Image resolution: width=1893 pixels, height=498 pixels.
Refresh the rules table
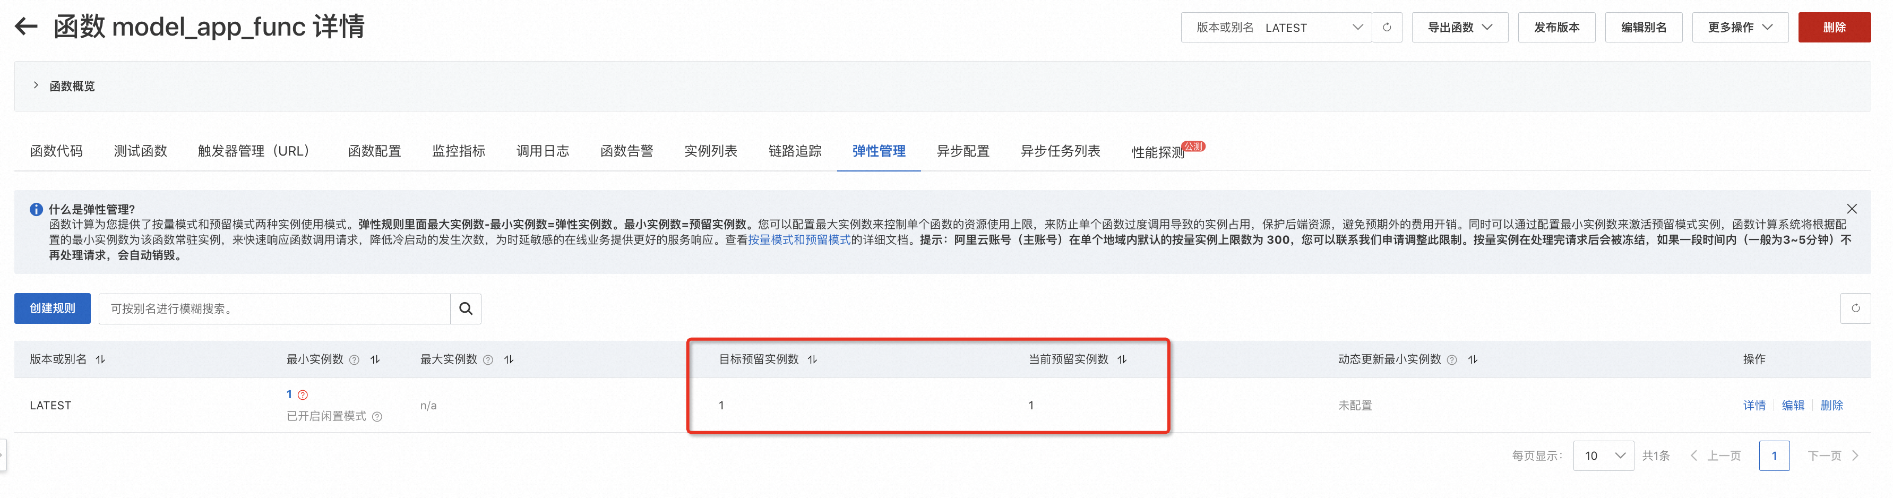point(1855,308)
